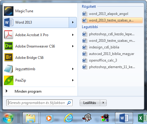
Task: Expand the PeaZip submenu arrow
Action: point(73,80)
